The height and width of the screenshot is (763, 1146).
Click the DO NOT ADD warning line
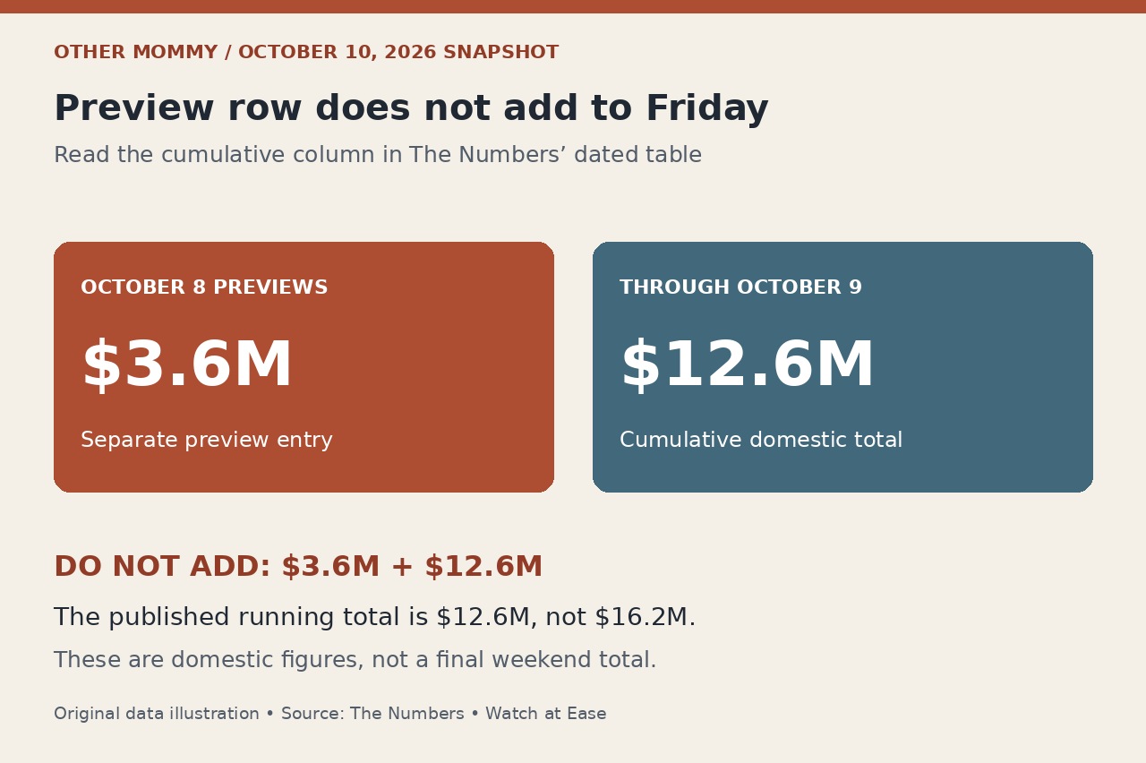tap(298, 567)
